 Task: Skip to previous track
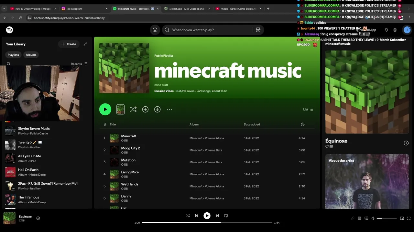click(x=197, y=216)
